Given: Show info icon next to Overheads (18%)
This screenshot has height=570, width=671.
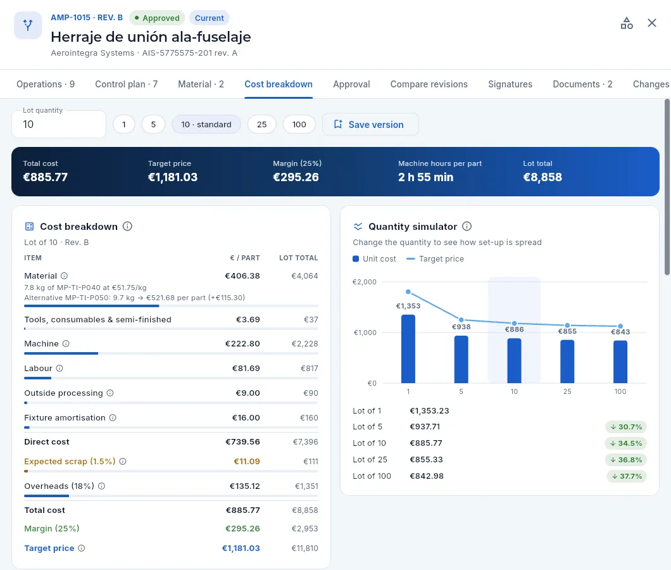Looking at the screenshot, I should [x=101, y=486].
